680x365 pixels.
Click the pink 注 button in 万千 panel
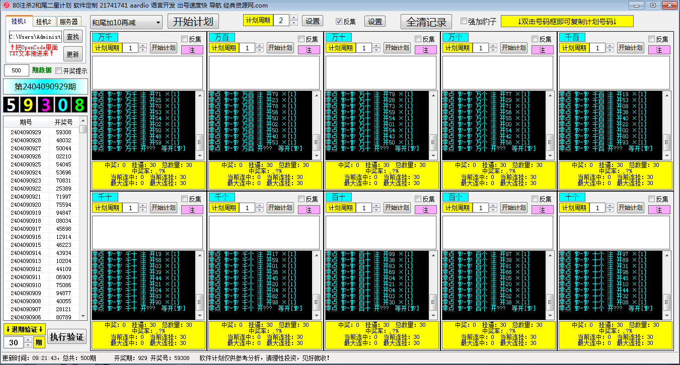(x=192, y=50)
